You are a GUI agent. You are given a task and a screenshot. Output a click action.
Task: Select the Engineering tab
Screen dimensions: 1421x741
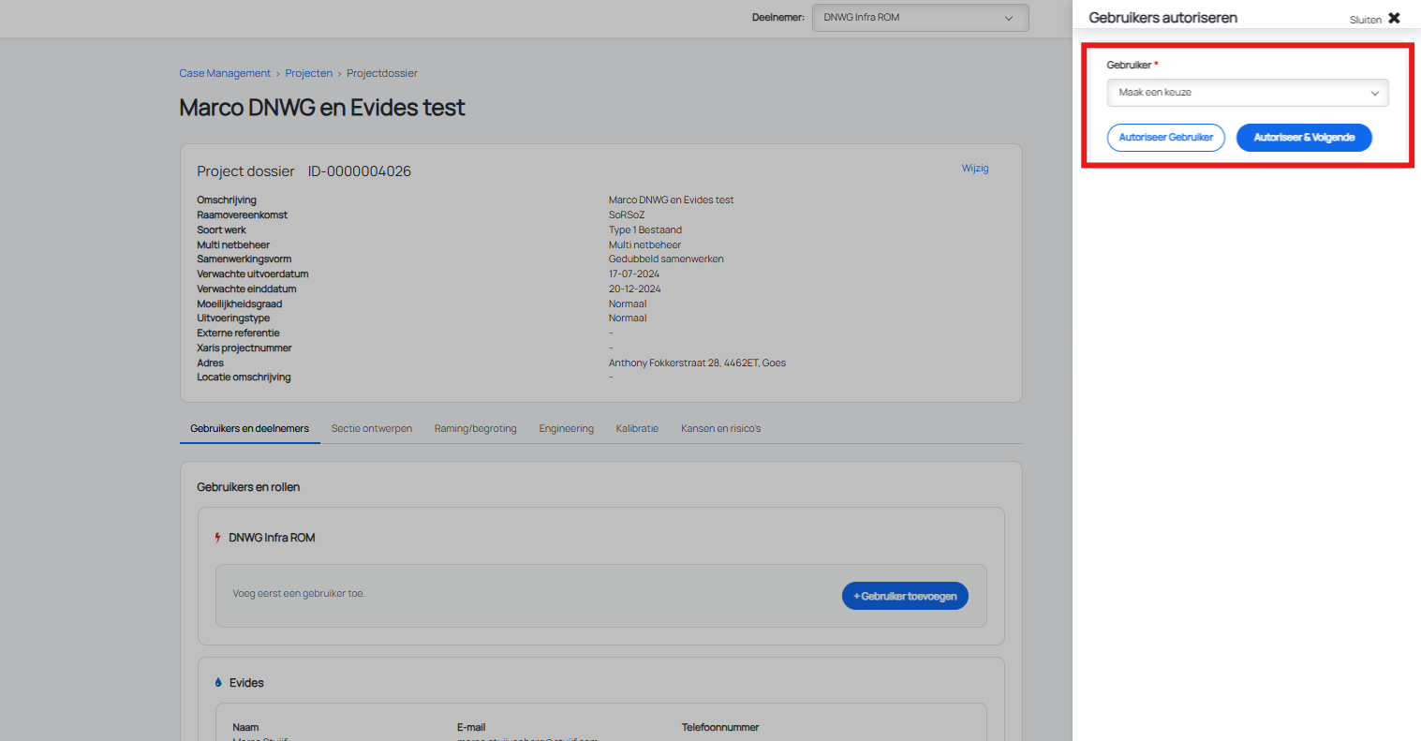tap(567, 429)
